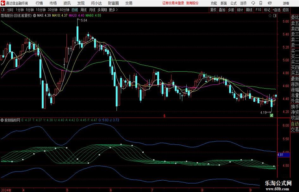Viewport: 299px width, 192px height.
Task: Click the diamond icon at chart top right
Action: [270, 16]
